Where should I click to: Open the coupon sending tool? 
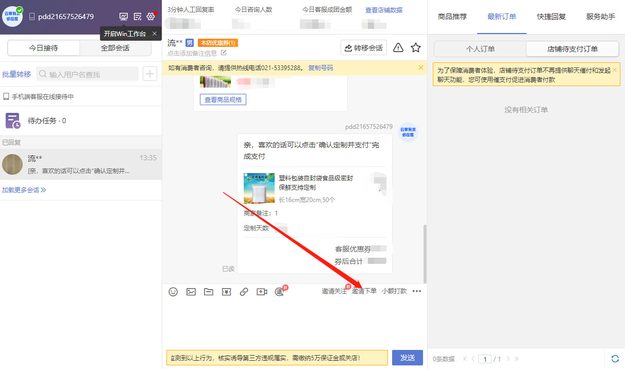[x=226, y=291]
